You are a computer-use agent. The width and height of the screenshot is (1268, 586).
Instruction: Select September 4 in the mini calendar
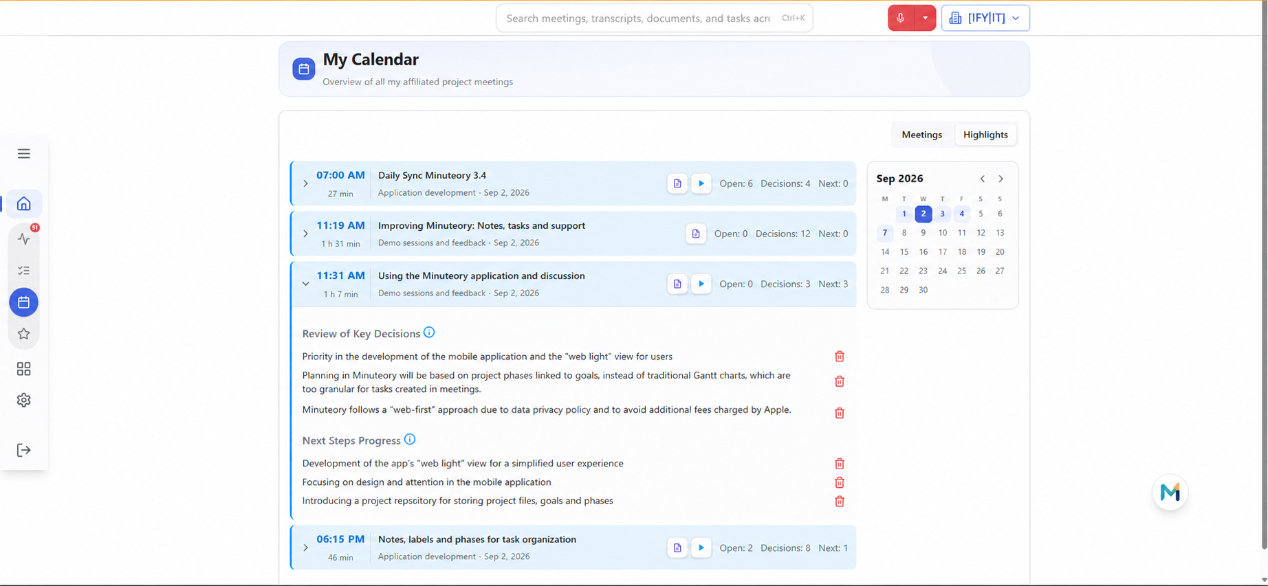pos(962,214)
